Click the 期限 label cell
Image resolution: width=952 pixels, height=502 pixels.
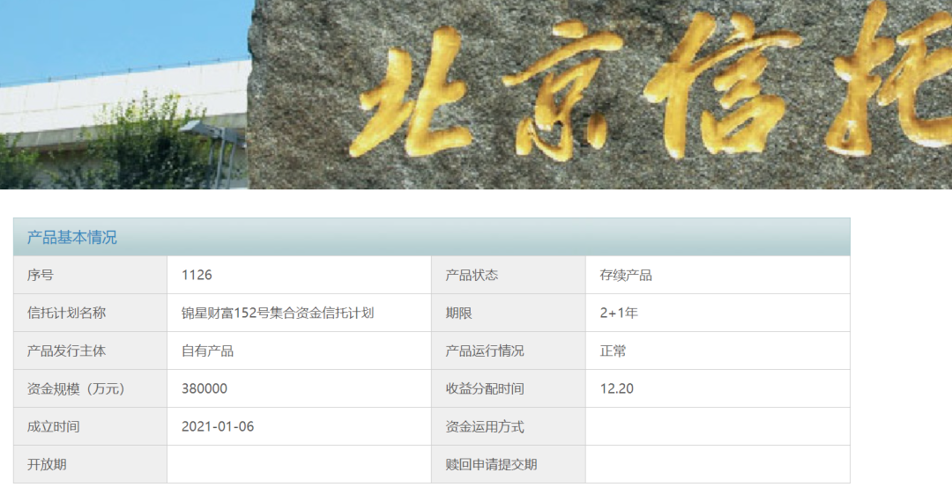click(x=509, y=313)
